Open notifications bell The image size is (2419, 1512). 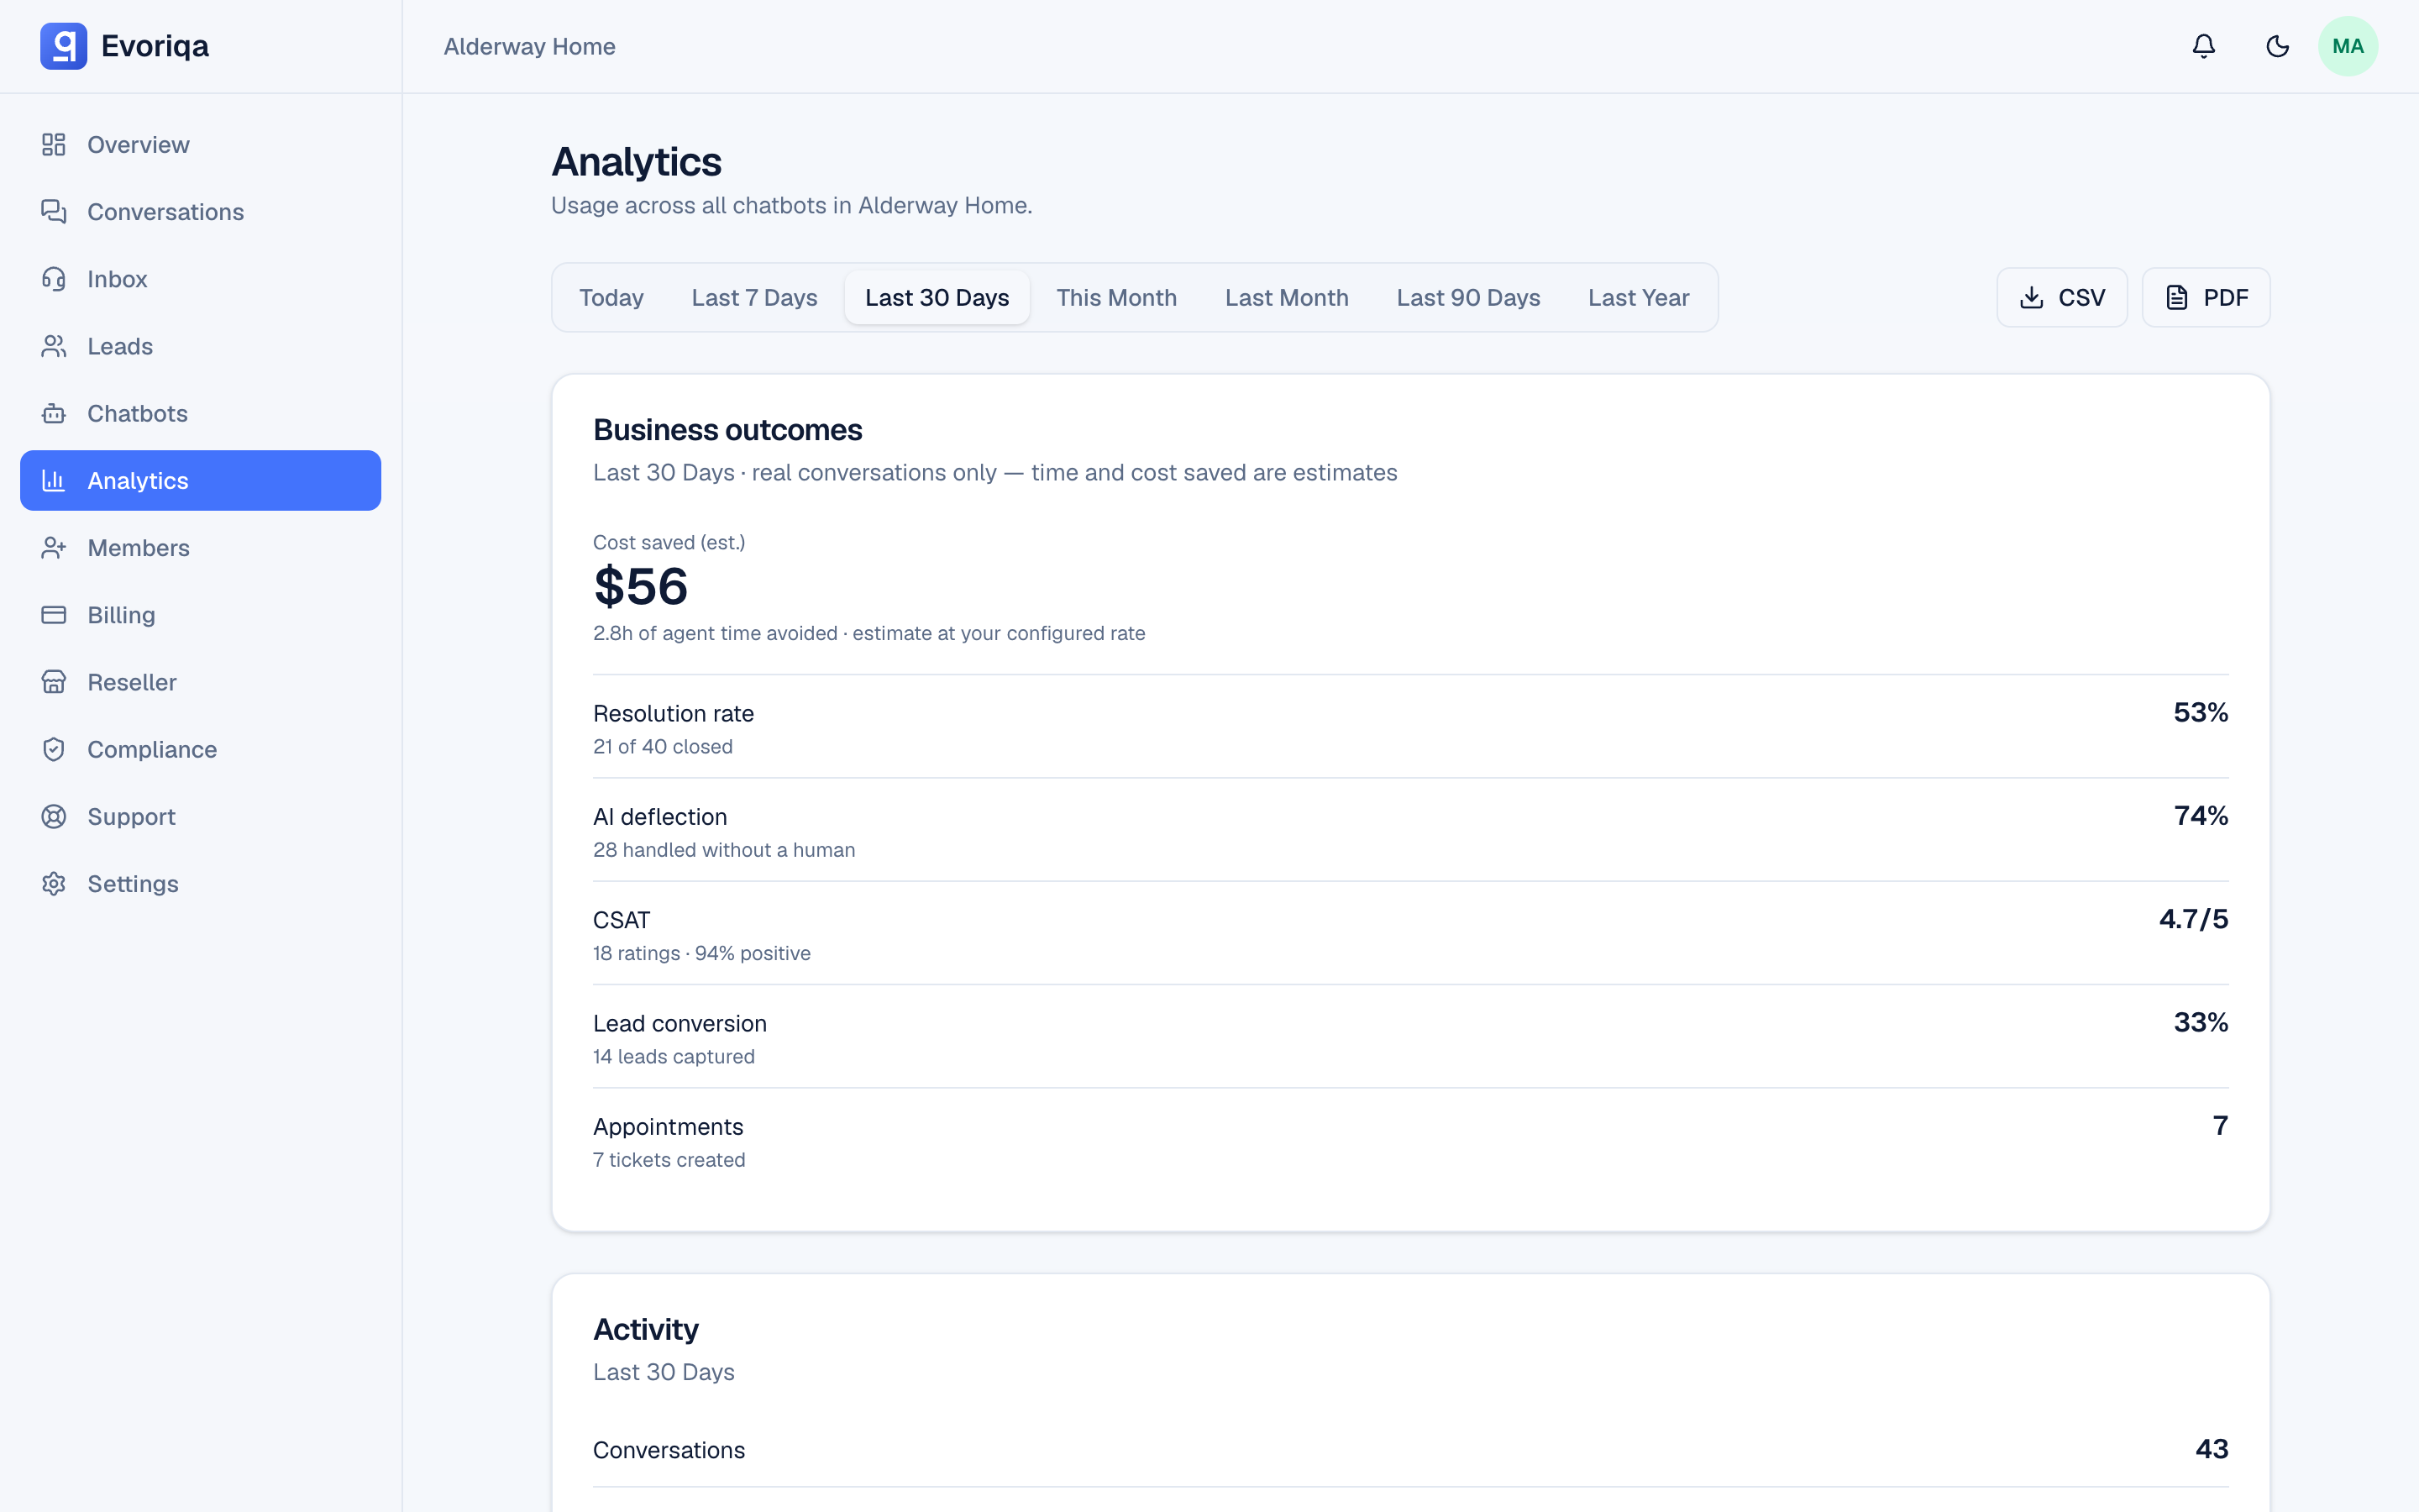(x=2203, y=46)
